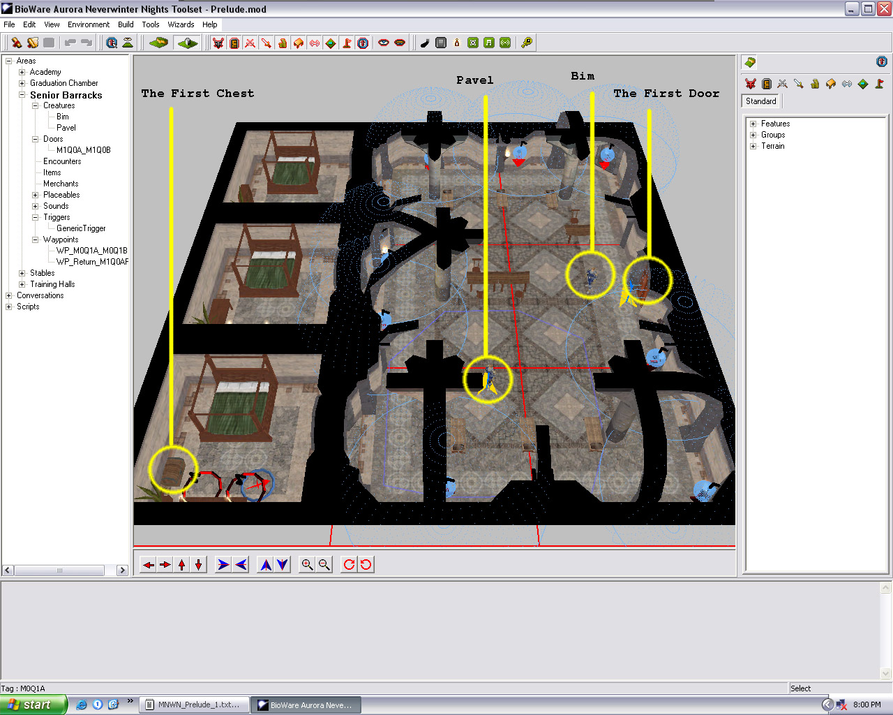Click the crossed-swords encounter icon in main toolbar
The height and width of the screenshot is (715, 893).
250,43
